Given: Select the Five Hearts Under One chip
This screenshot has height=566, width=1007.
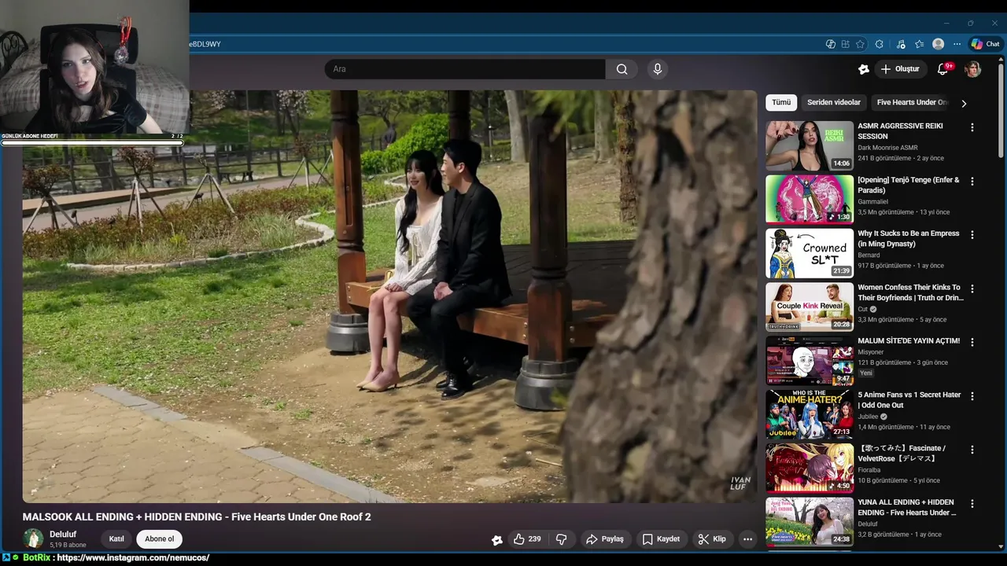Looking at the screenshot, I should [912, 102].
